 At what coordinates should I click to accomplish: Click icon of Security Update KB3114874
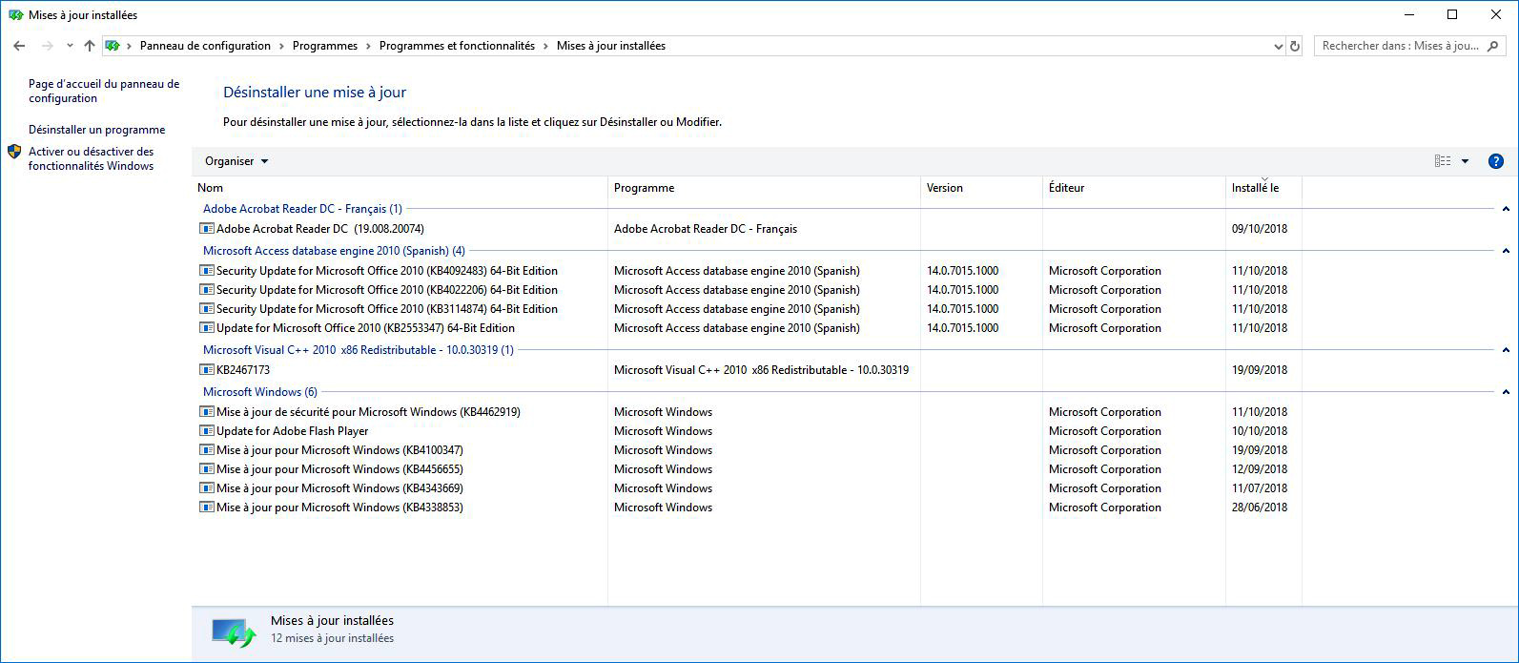click(206, 309)
